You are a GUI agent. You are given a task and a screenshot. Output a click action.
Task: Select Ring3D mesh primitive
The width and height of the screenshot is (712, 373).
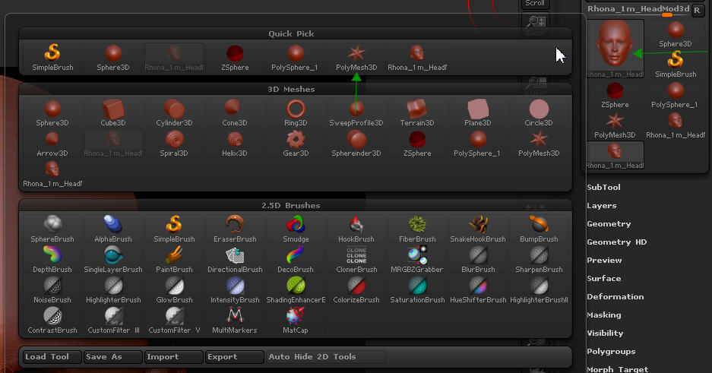pyautogui.click(x=296, y=113)
